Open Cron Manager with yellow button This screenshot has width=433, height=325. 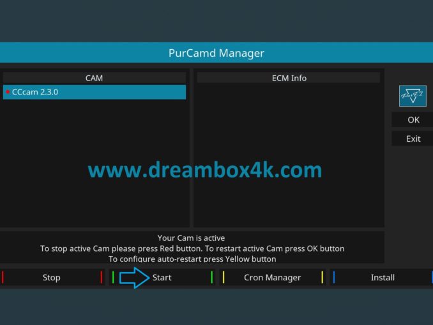click(x=273, y=278)
